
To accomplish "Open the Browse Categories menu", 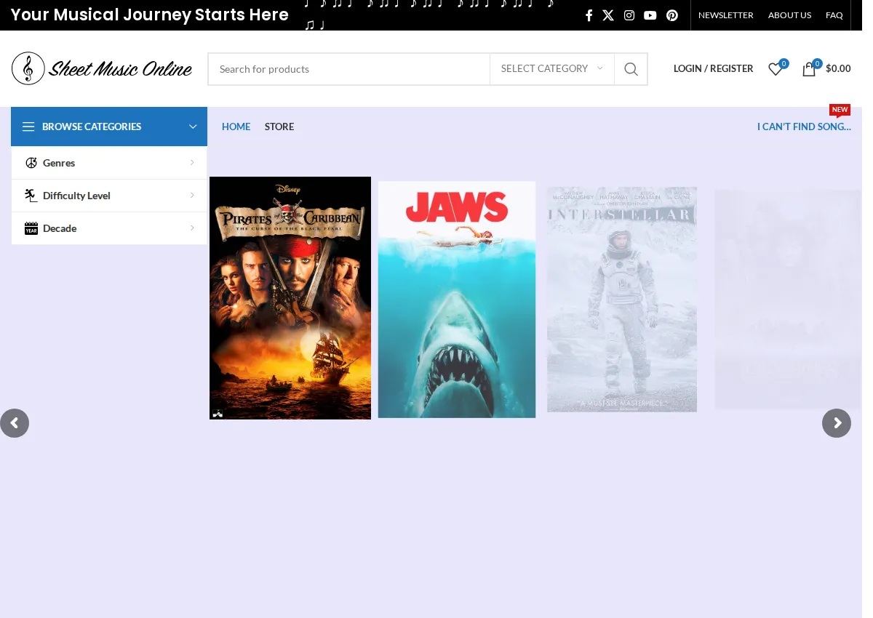I will coord(109,127).
